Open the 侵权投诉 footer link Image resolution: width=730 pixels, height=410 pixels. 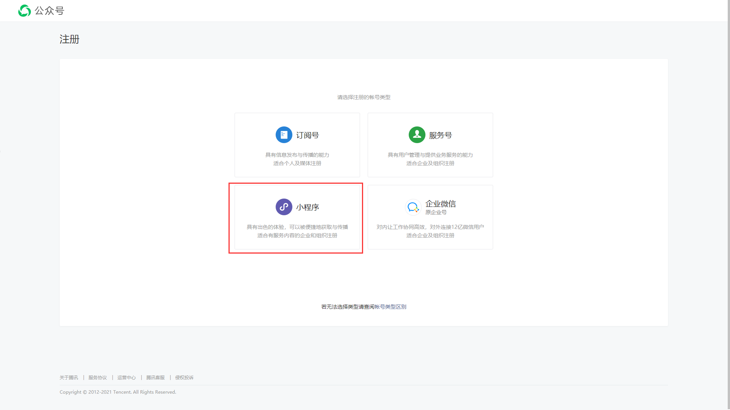point(184,378)
